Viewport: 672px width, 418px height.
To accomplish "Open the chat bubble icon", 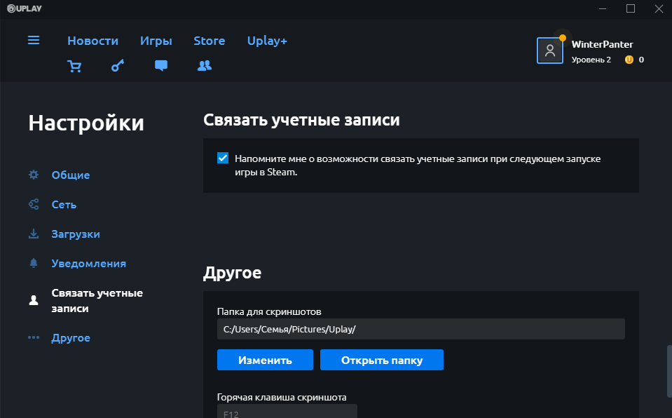I will point(161,66).
